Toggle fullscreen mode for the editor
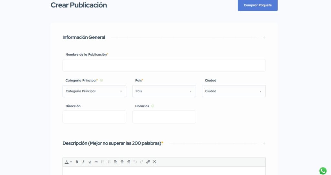 coord(155,162)
